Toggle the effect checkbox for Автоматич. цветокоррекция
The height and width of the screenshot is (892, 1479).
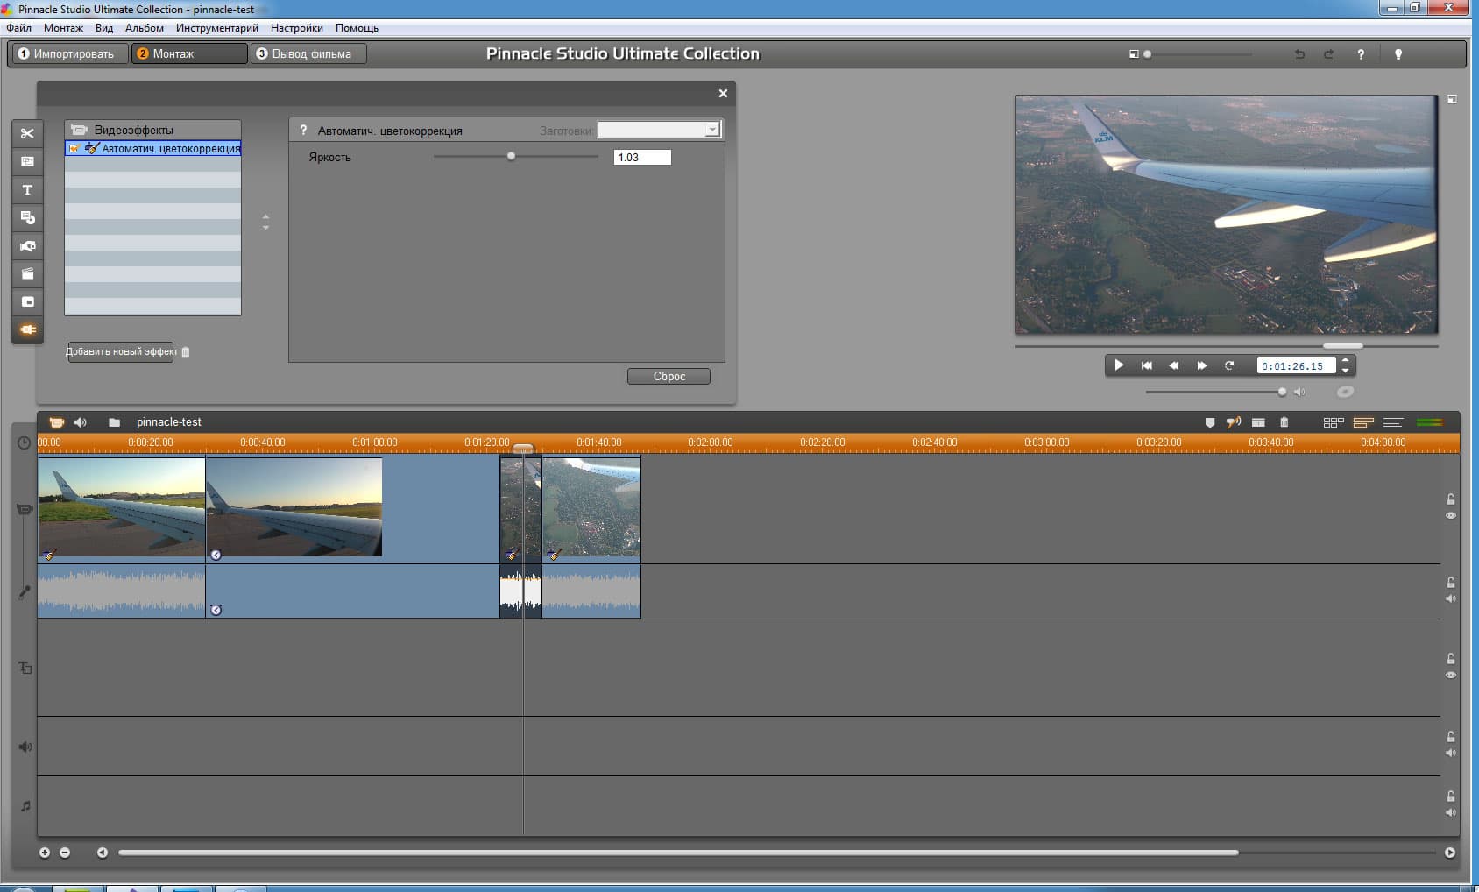74,149
